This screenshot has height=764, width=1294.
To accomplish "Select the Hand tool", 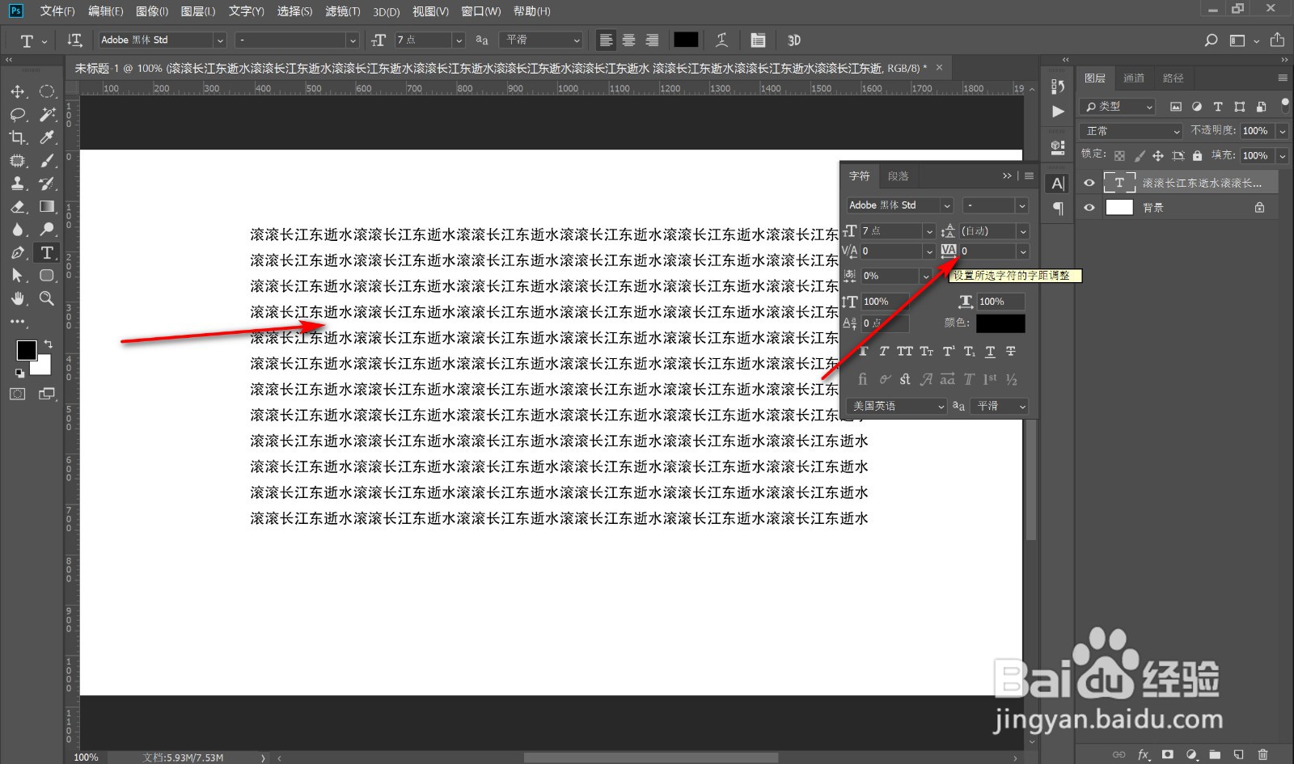I will point(18,299).
